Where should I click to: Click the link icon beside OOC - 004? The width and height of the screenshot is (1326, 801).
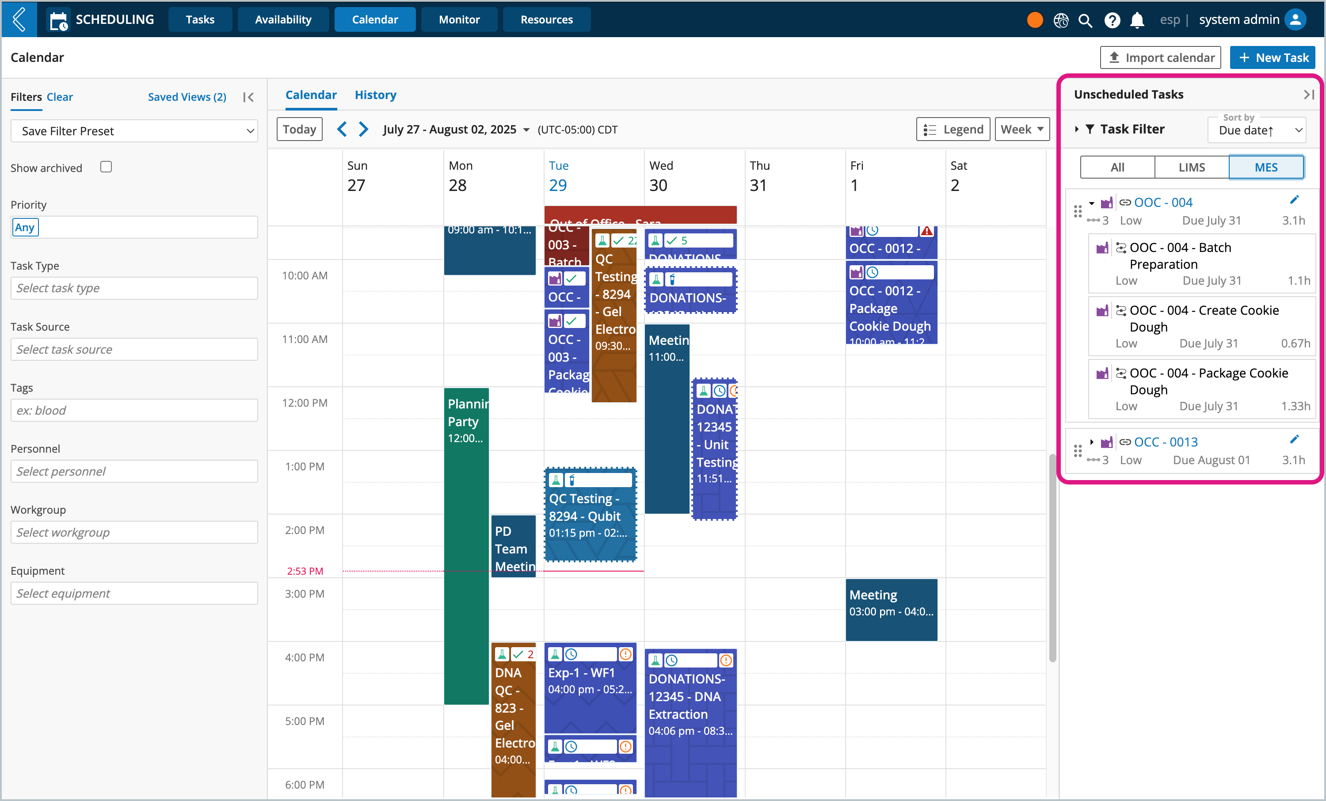pyautogui.click(x=1125, y=202)
